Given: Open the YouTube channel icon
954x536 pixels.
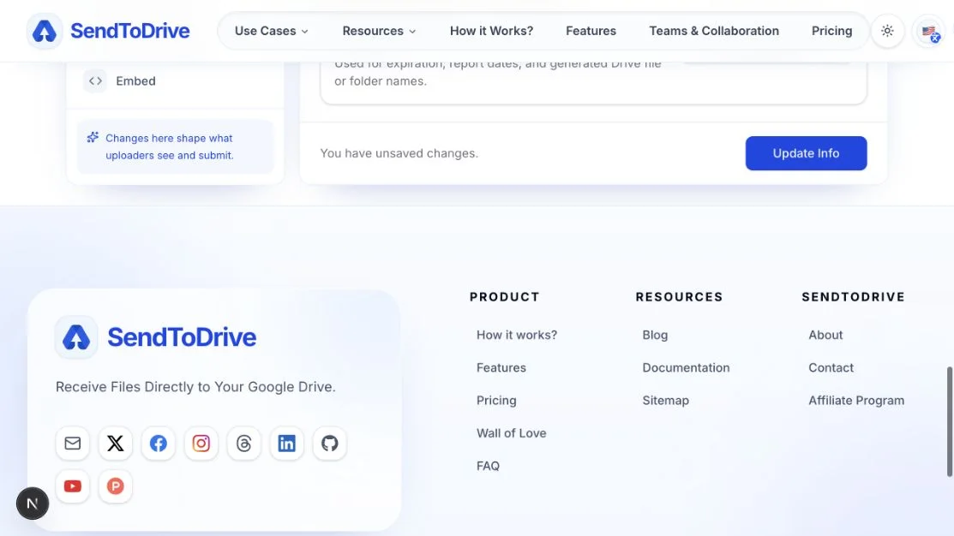Looking at the screenshot, I should point(72,486).
